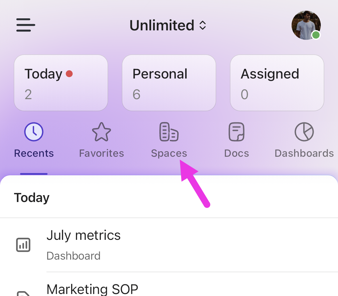Open the Personal tasks card
This screenshot has width=338, height=296.
(x=169, y=83)
